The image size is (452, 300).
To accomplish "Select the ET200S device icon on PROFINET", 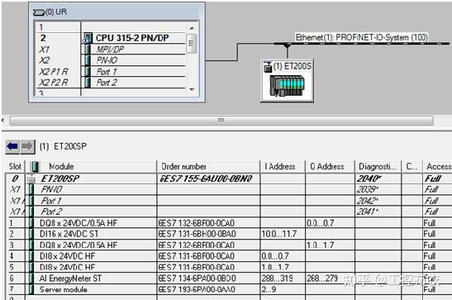I will pyautogui.click(x=287, y=86).
